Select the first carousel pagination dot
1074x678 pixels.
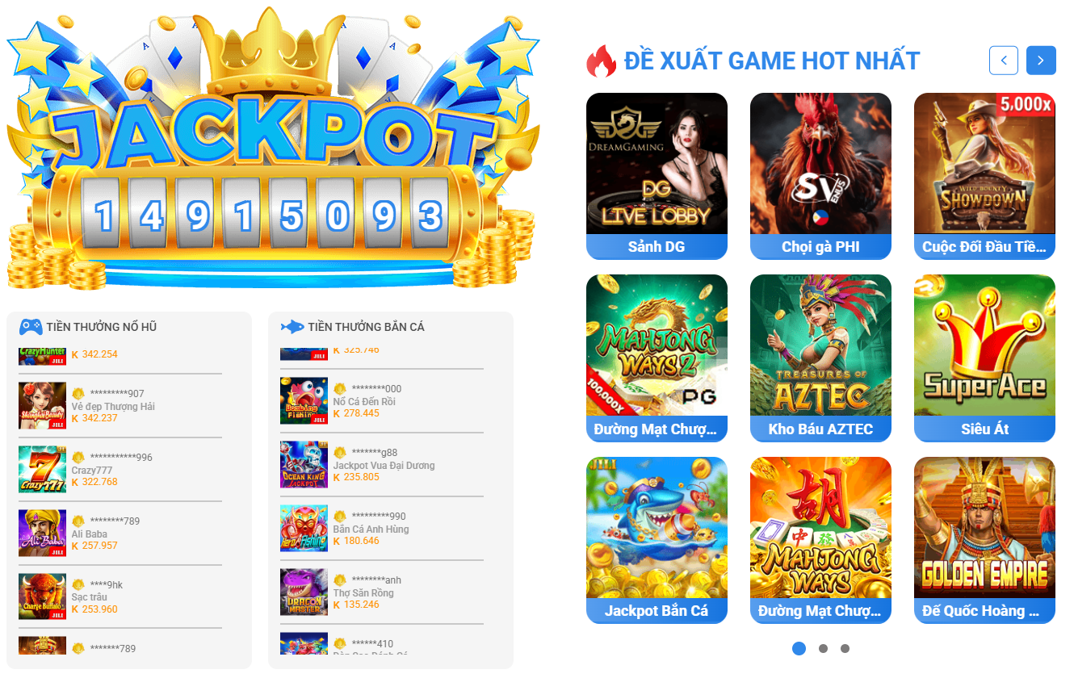click(x=799, y=648)
